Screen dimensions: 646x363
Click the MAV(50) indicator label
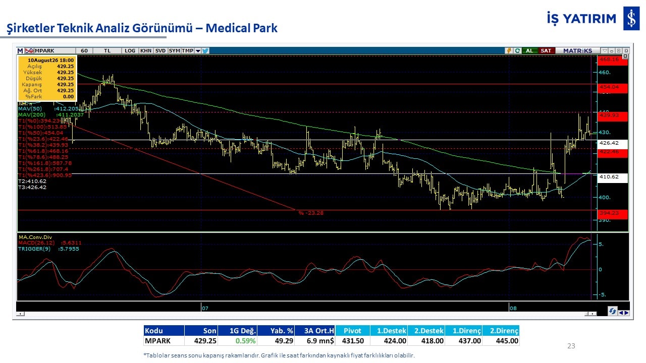click(49, 108)
